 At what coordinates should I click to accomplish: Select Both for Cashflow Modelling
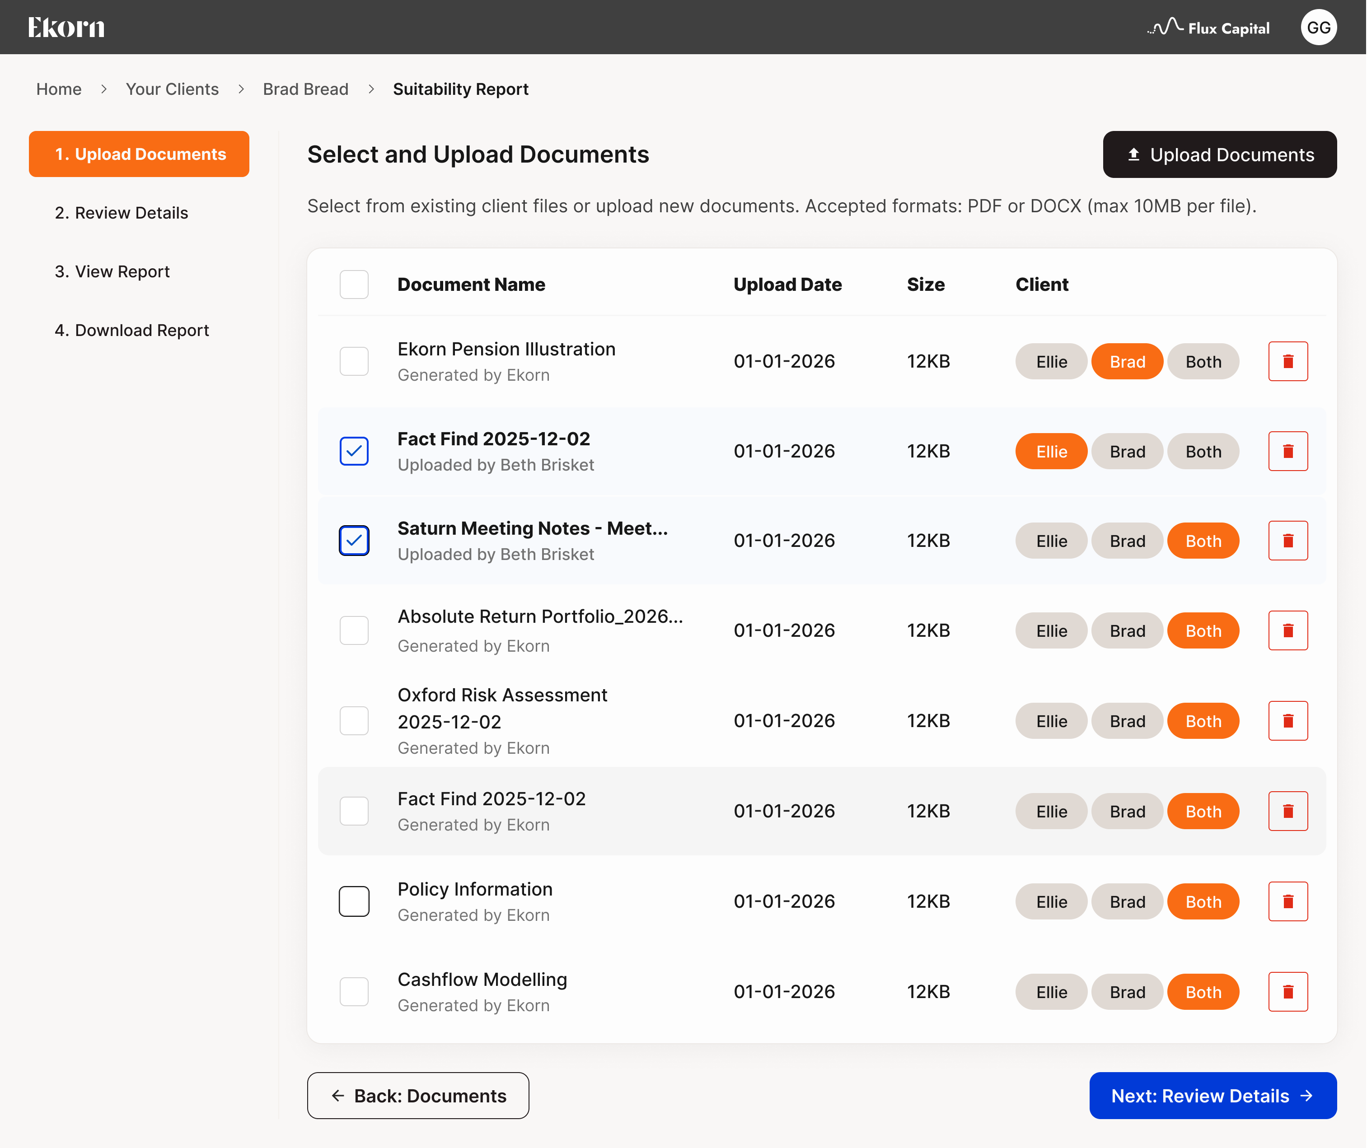1203,993
